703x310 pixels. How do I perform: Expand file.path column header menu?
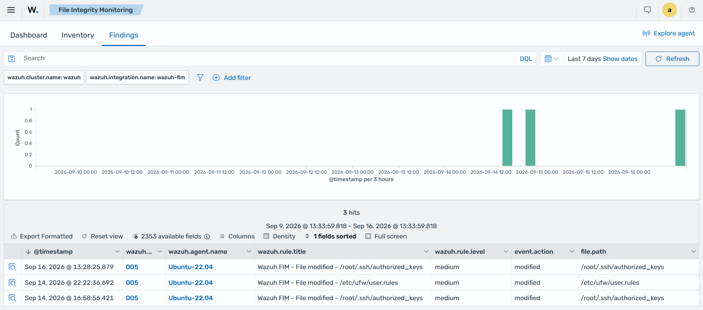[x=693, y=252]
